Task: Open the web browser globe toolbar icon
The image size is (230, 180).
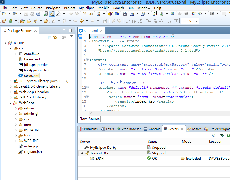Action: pyautogui.click(x=172, y=14)
